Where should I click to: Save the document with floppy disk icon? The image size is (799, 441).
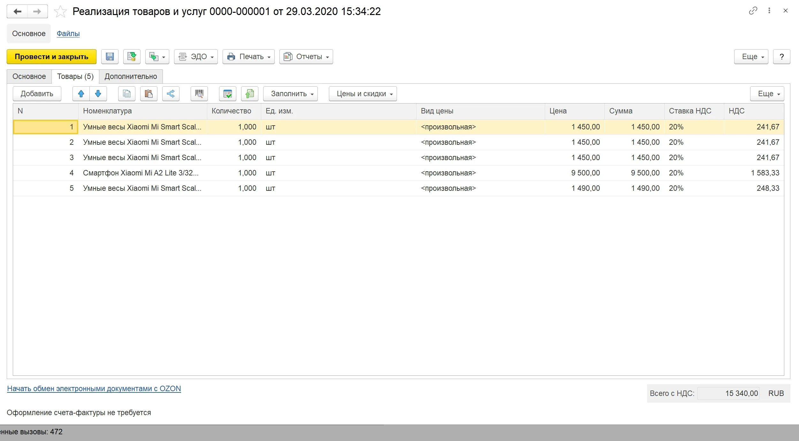tap(110, 57)
